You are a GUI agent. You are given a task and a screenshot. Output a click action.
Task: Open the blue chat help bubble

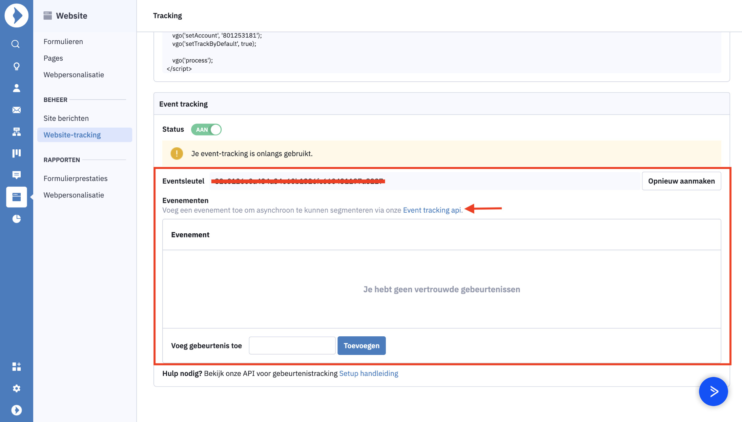pos(713,392)
